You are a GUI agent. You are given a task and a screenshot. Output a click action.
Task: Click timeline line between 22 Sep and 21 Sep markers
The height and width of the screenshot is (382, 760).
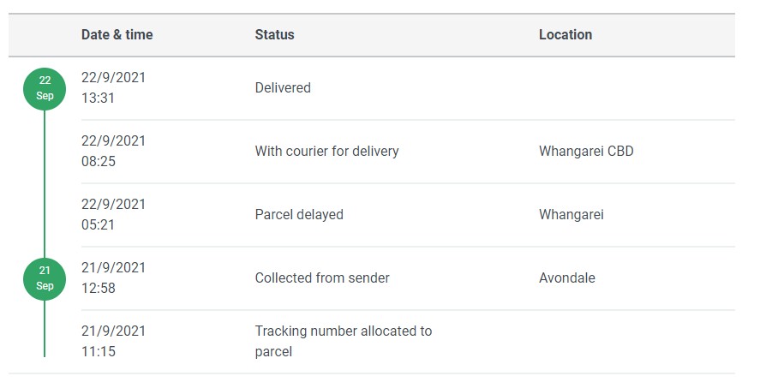tap(45, 183)
